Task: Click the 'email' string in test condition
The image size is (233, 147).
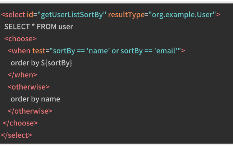Action: (x=167, y=51)
